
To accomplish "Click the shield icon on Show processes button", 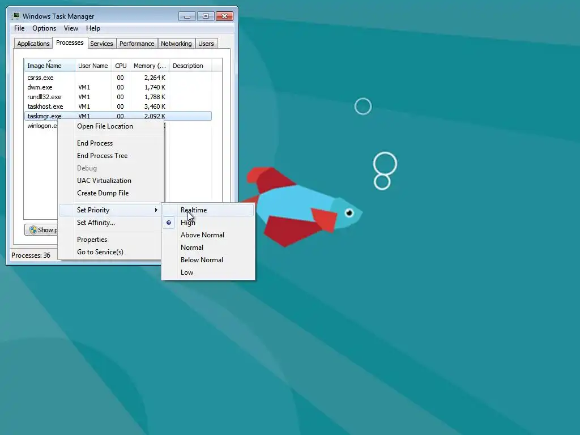I will [x=33, y=230].
